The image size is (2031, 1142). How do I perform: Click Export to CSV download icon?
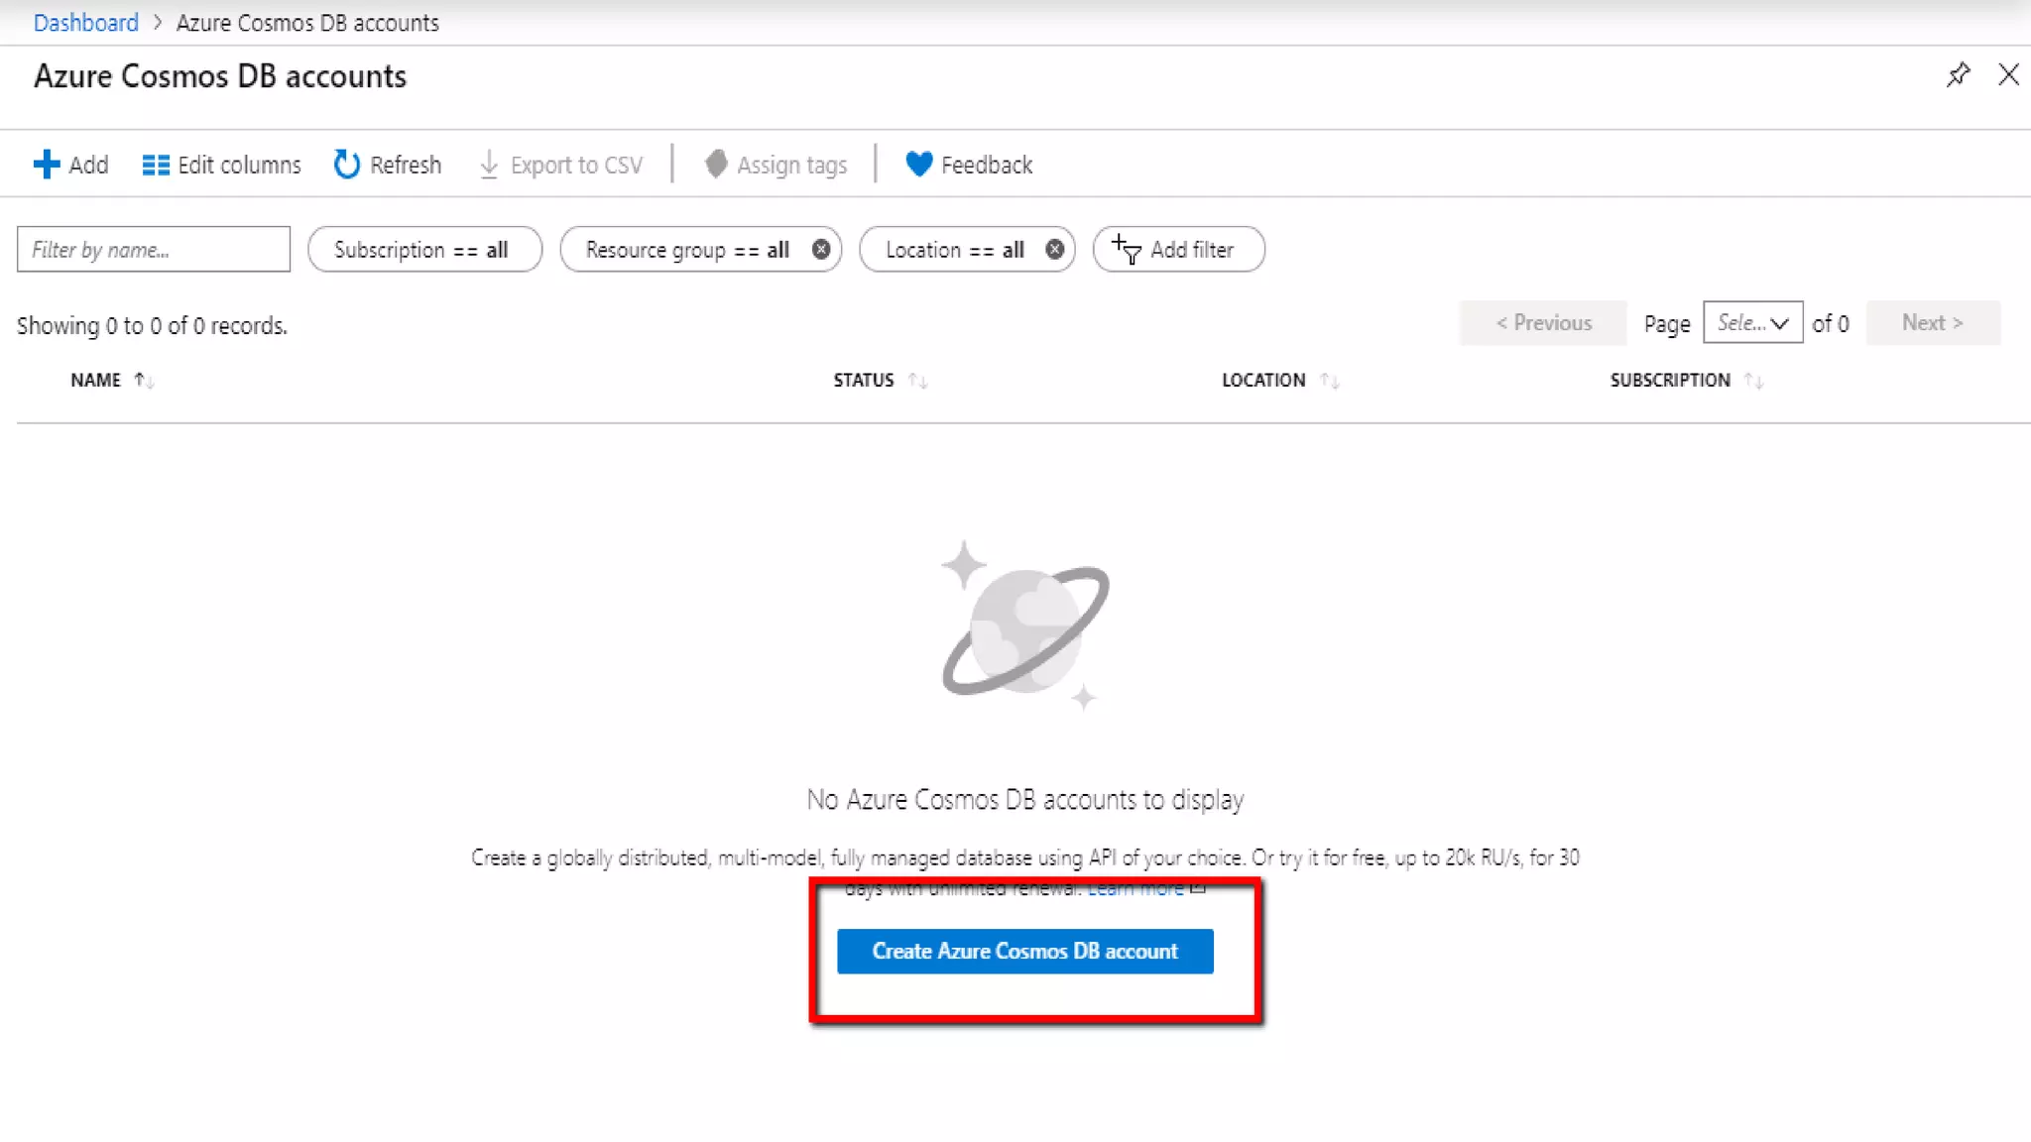coord(489,165)
